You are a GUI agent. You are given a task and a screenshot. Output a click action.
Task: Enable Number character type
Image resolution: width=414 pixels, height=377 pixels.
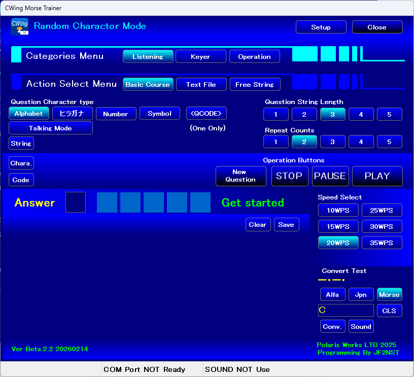pos(115,114)
